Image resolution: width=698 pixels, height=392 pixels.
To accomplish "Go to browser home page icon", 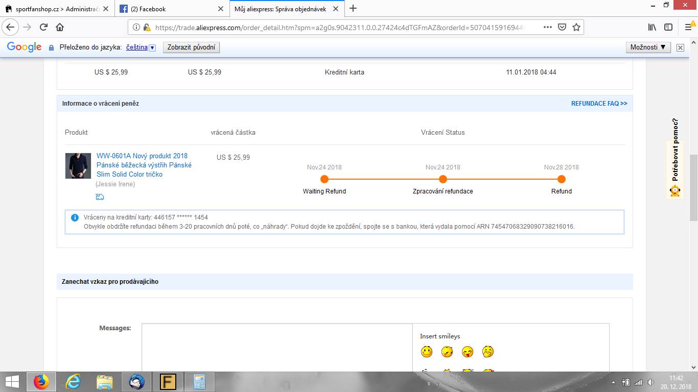I will tap(60, 28).
